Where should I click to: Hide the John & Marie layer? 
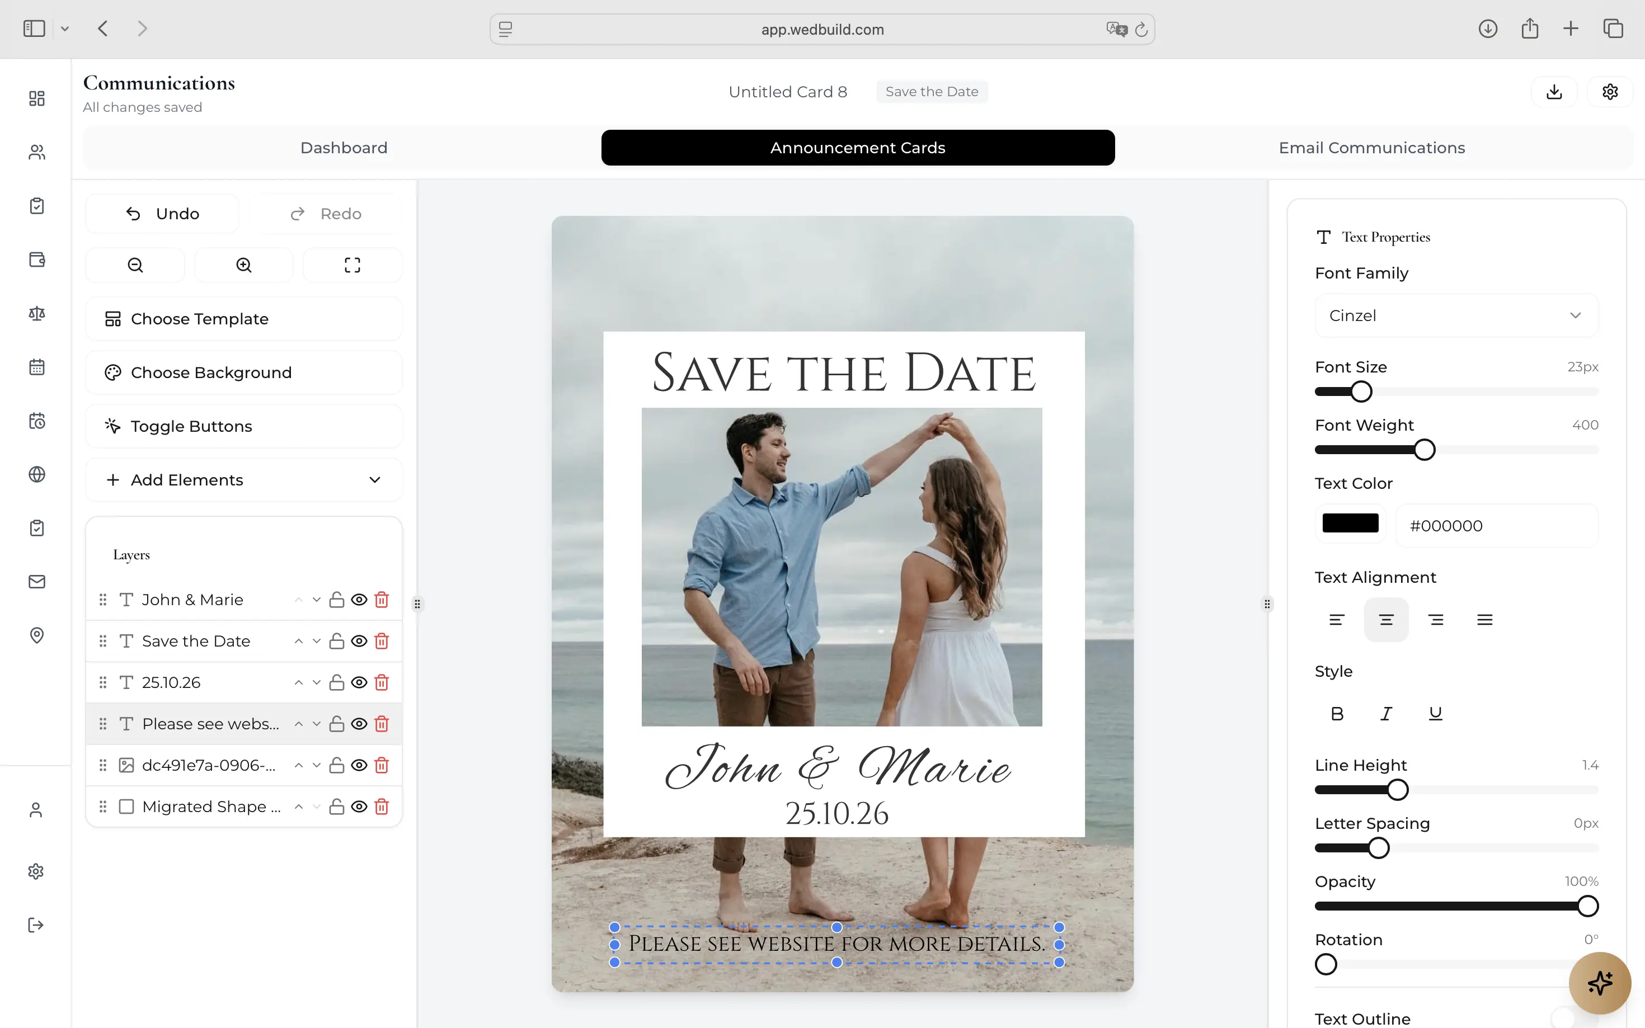tap(359, 600)
